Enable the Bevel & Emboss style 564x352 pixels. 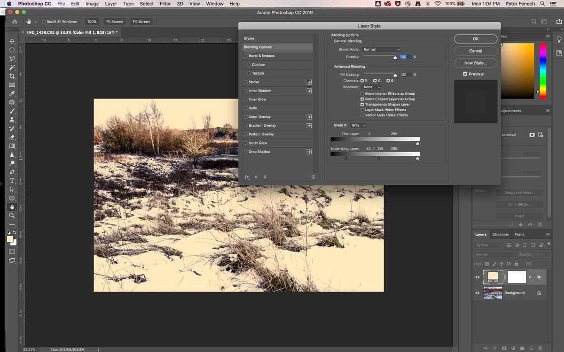(245, 55)
